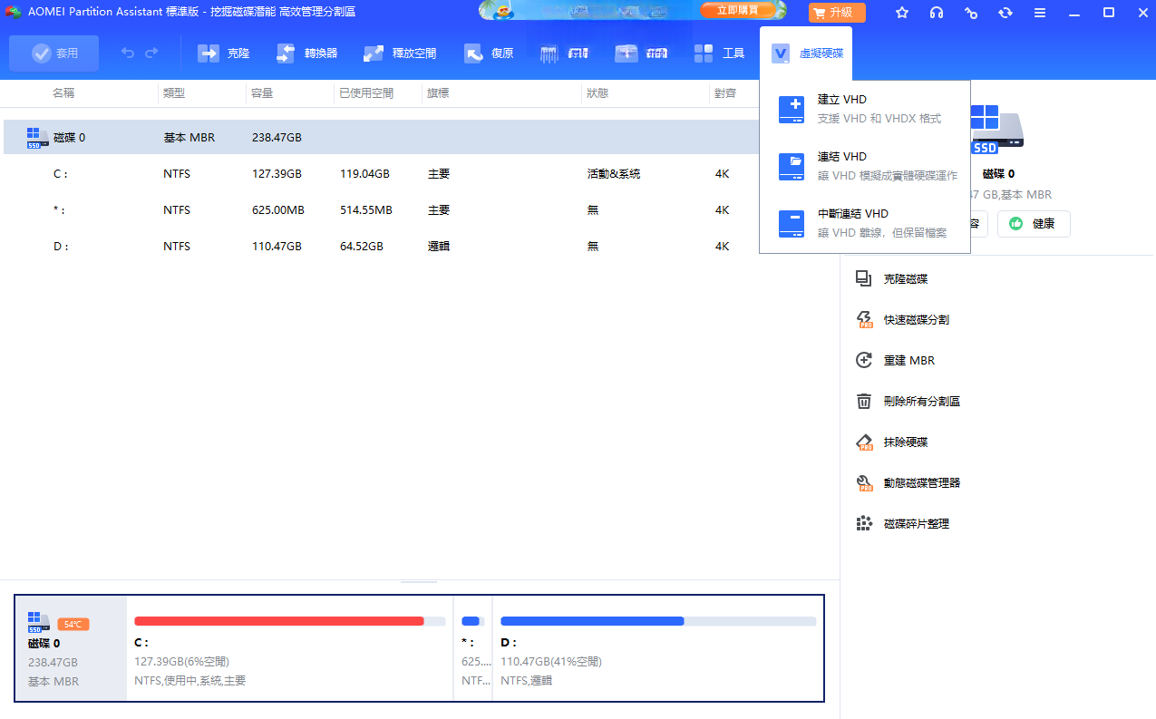
Task: Click the 克隆磁碟 clone disk icon
Action: click(864, 278)
